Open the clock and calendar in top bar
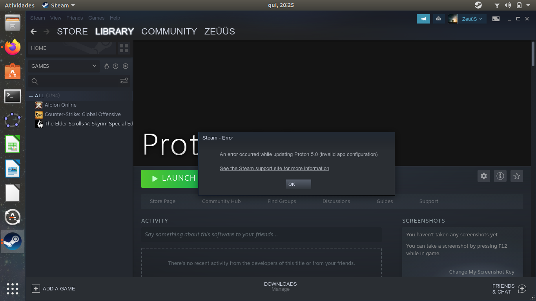Viewport: 536px width, 301px height. (x=281, y=5)
